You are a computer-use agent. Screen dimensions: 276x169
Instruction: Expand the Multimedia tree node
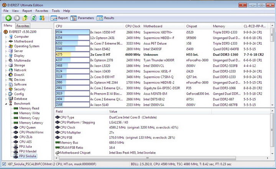tap(6, 61)
